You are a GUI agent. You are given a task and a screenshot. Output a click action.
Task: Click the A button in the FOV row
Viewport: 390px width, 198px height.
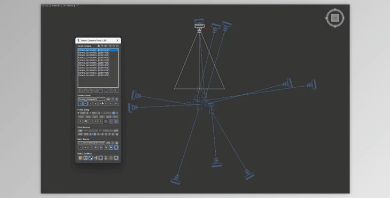coord(103,134)
